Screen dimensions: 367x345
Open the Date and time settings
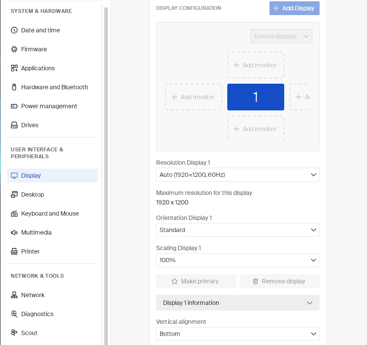(53, 30)
